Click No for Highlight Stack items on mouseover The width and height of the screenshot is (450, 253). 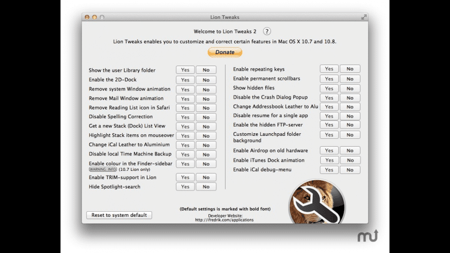point(206,136)
